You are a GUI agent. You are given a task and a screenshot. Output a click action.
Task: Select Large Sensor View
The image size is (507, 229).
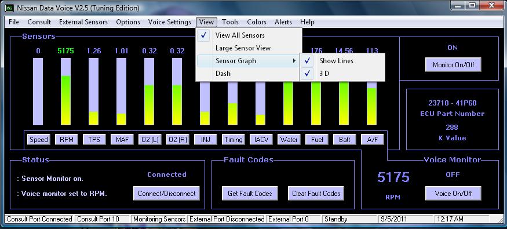(x=249, y=48)
